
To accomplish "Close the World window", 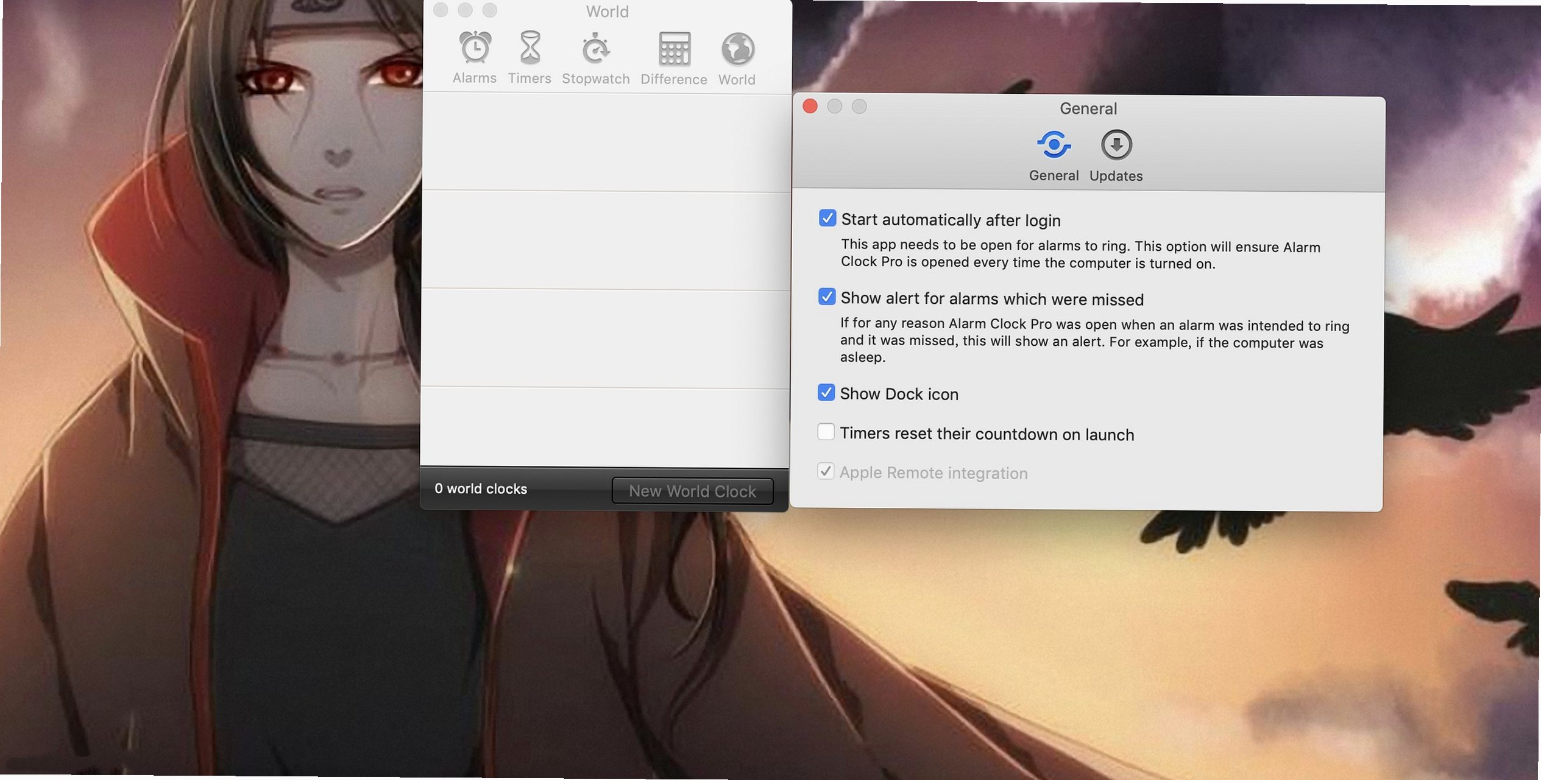I will point(441,10).
